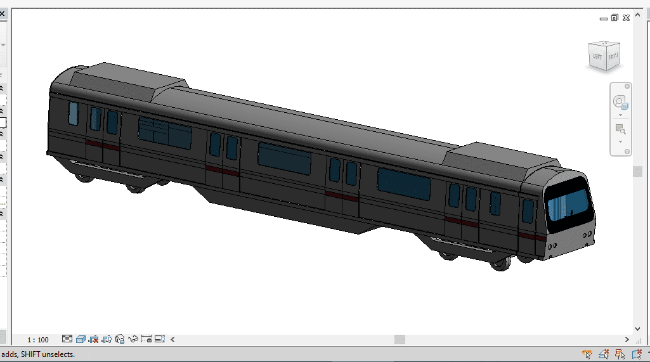
Task: Click the FRONT face of the ViewCube
Action: click(x=613, y=57)
